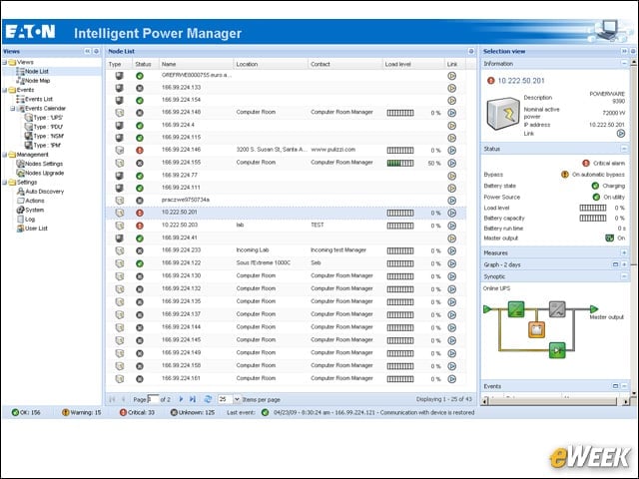Click Load level bar in Status panel
The height and width of the screenshot is (479, 639).
coord(593,208)
